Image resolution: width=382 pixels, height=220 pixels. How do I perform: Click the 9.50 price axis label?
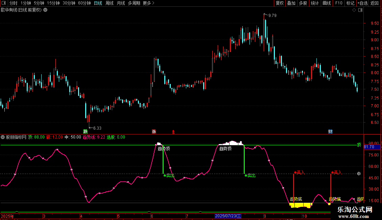click(x=375, y=23)
